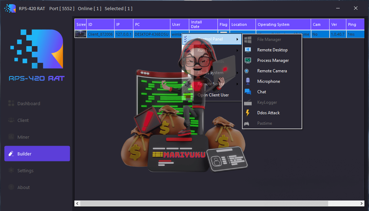Image resolution: width=369 pixels, height=211 pixels.
Task: Click the horizontal scrollbar right arrow
Action: pos(362,203)
